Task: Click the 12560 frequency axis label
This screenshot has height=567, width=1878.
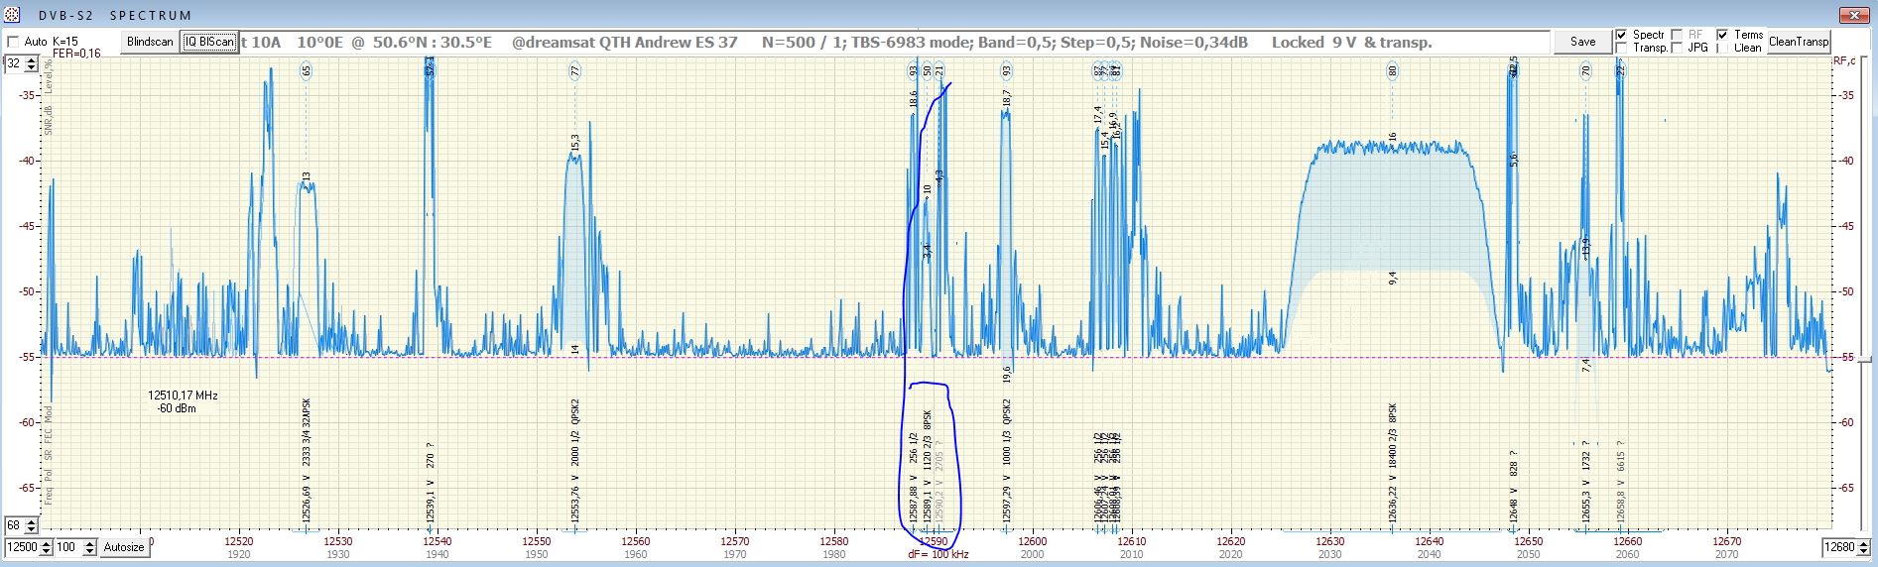Action: pos(635,542)
